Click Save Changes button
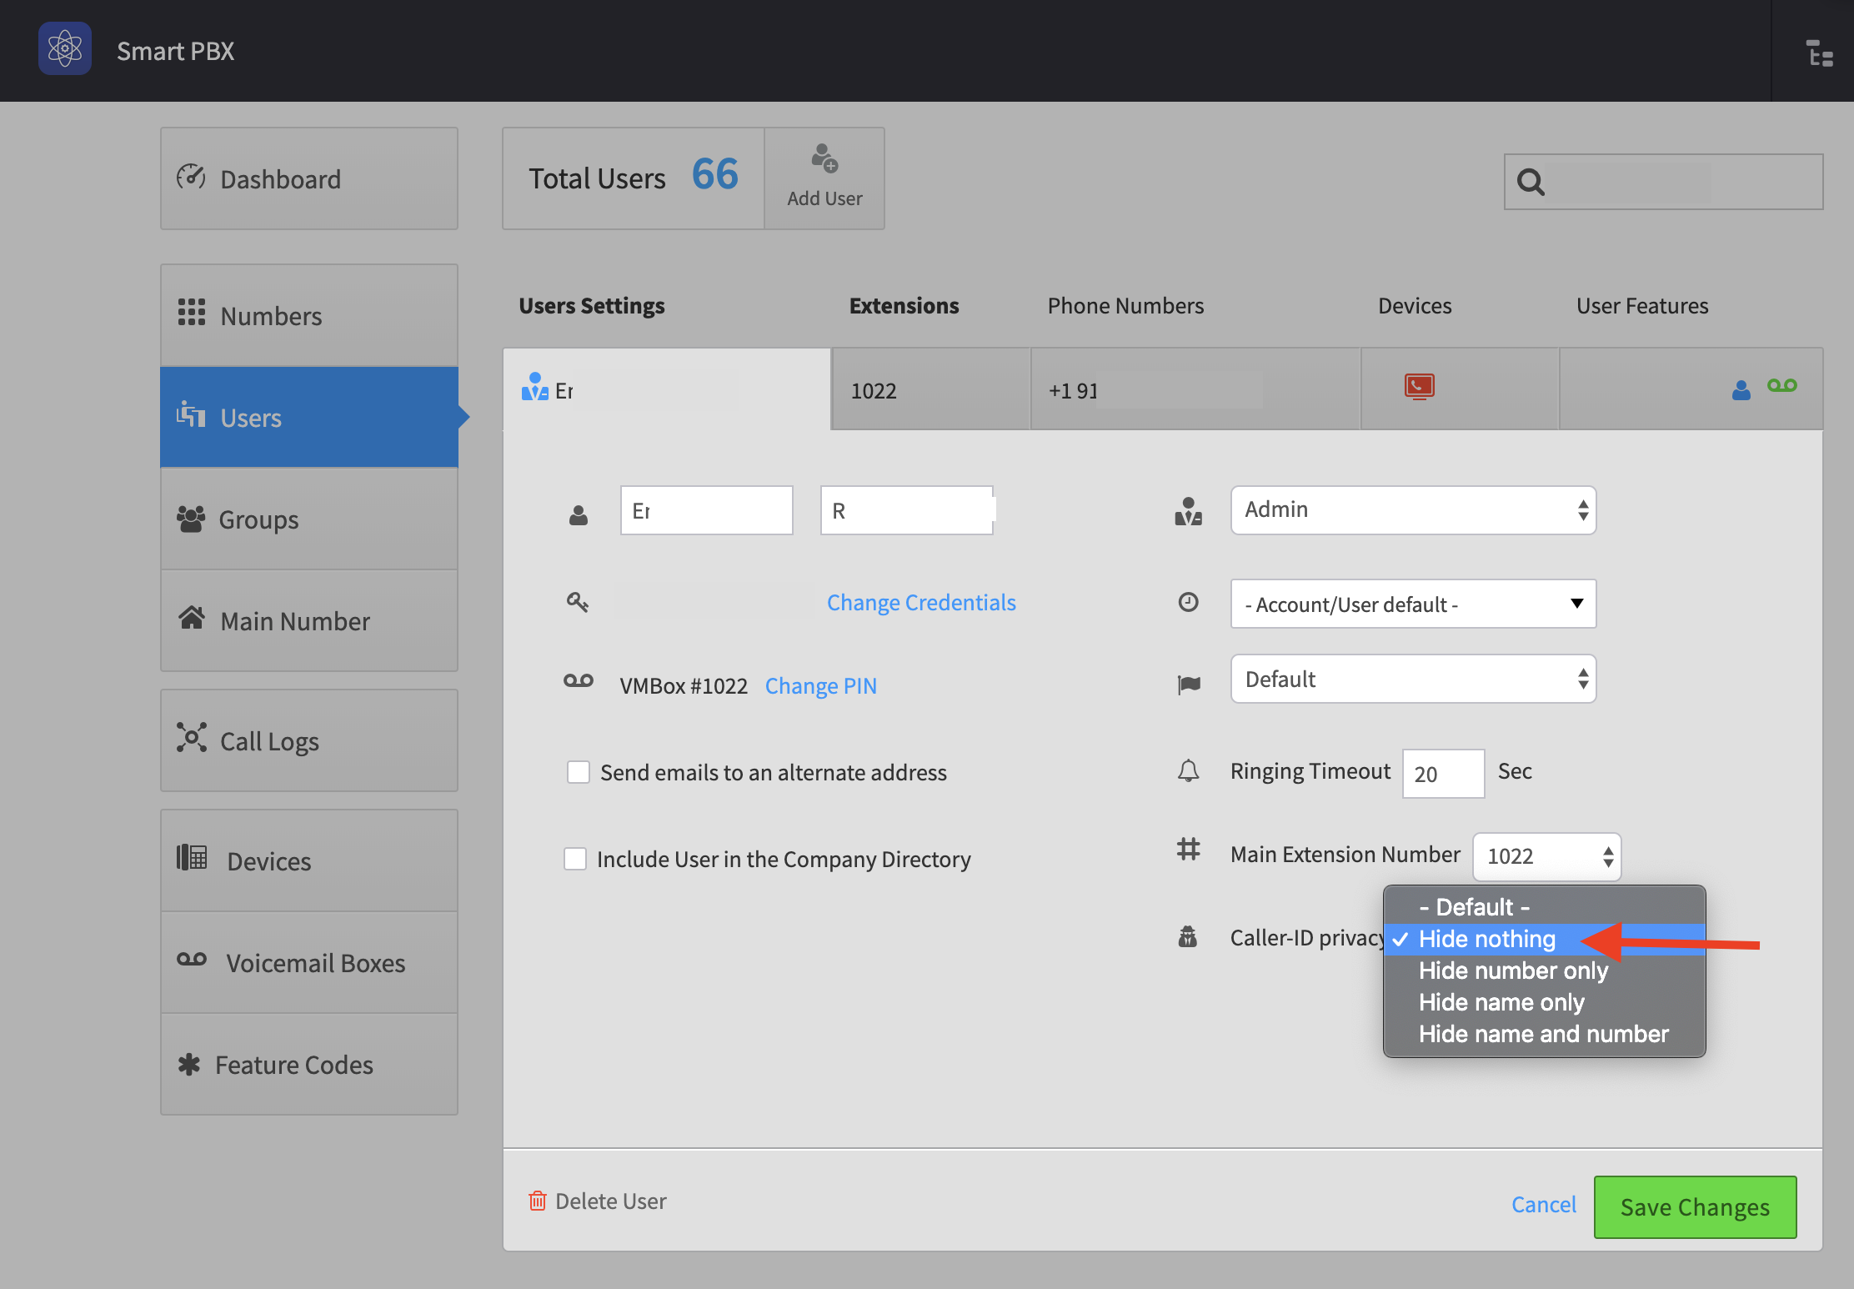Screen dimensions: 1854x1289 pyautogui.click(x=1695, y=1206)
